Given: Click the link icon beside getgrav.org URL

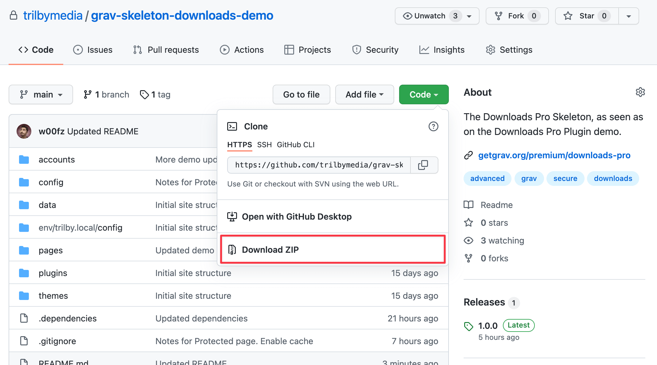Looking at the screenshot, I should (468, 156).
